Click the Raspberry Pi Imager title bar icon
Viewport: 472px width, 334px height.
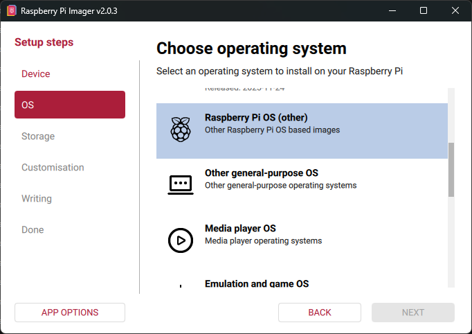12,10
